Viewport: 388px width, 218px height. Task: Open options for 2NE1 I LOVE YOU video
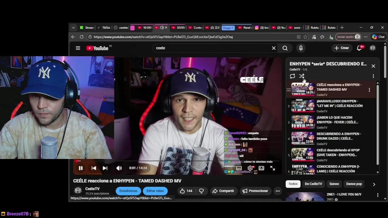[378, 195]
